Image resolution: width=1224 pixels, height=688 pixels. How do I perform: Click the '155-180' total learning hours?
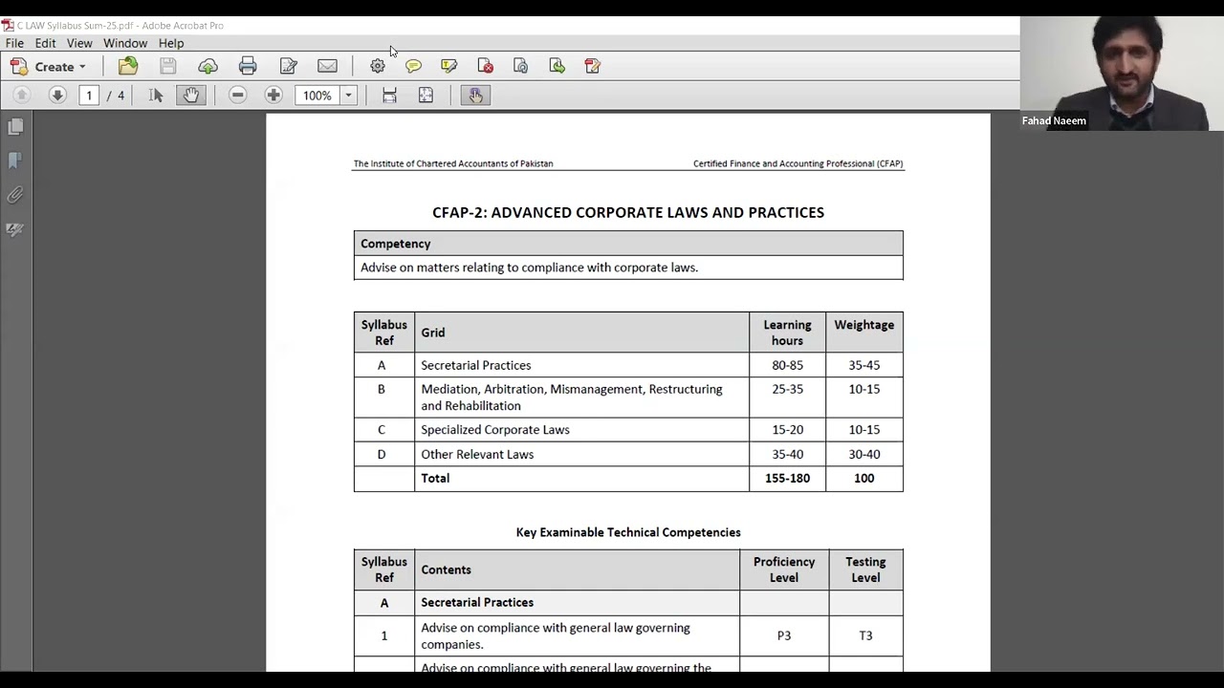coord(787,479)
